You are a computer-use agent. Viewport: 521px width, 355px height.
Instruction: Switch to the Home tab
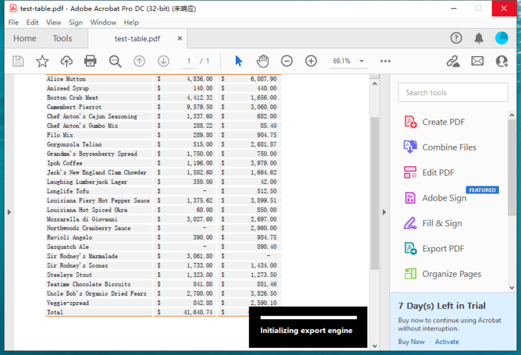25,38
